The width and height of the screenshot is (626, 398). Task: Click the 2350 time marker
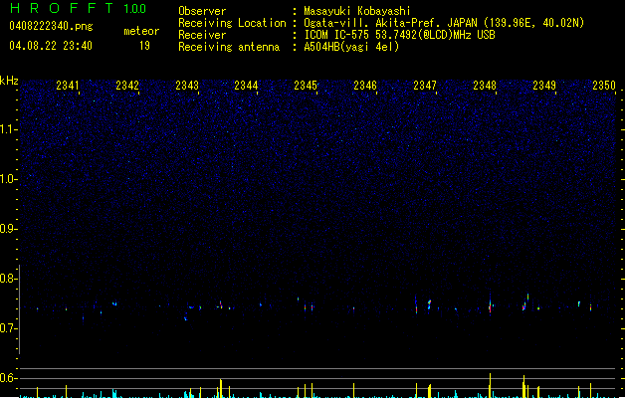pyautogui.click(x=604, y=86)
